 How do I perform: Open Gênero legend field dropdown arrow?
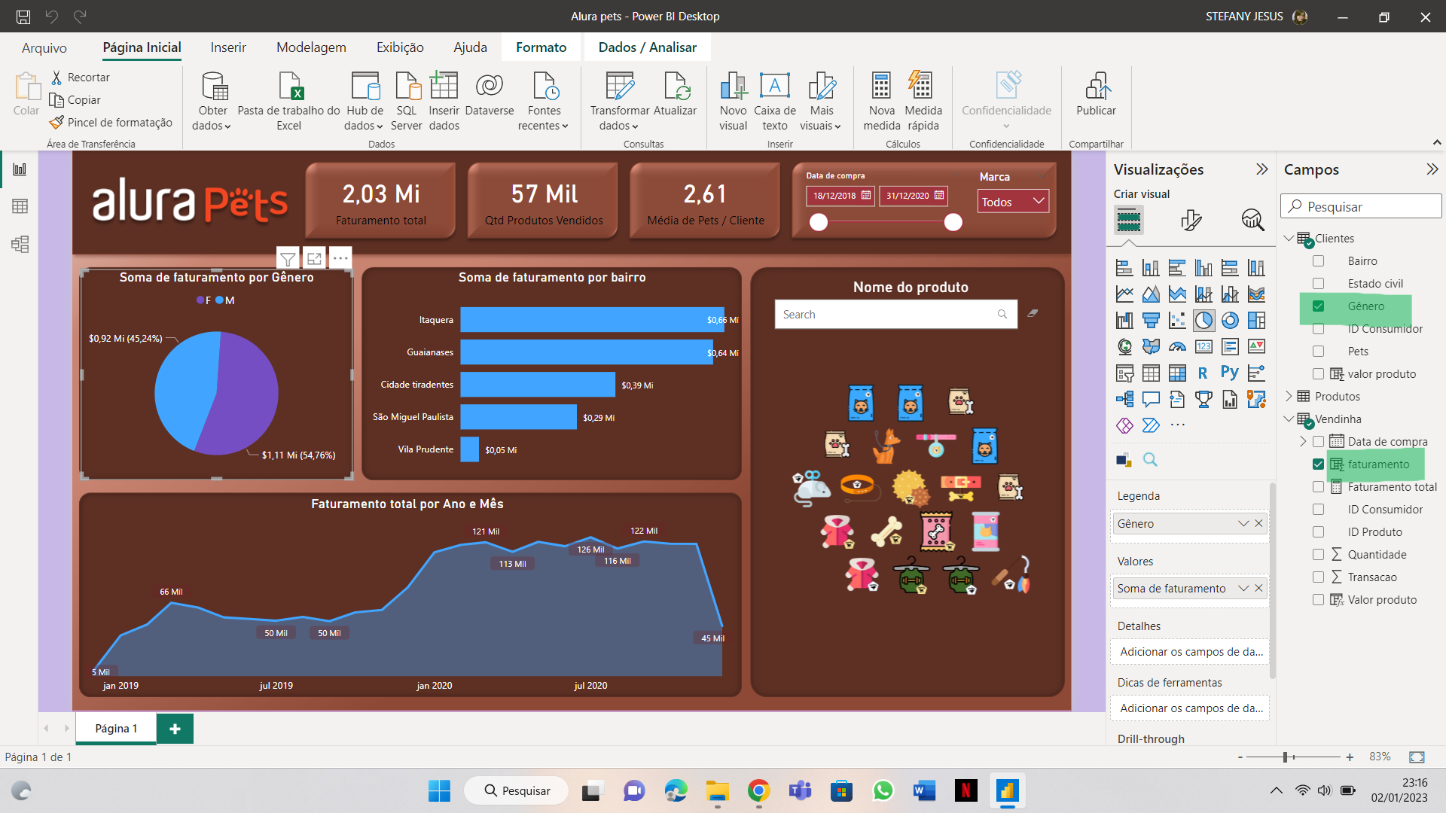1243,524
